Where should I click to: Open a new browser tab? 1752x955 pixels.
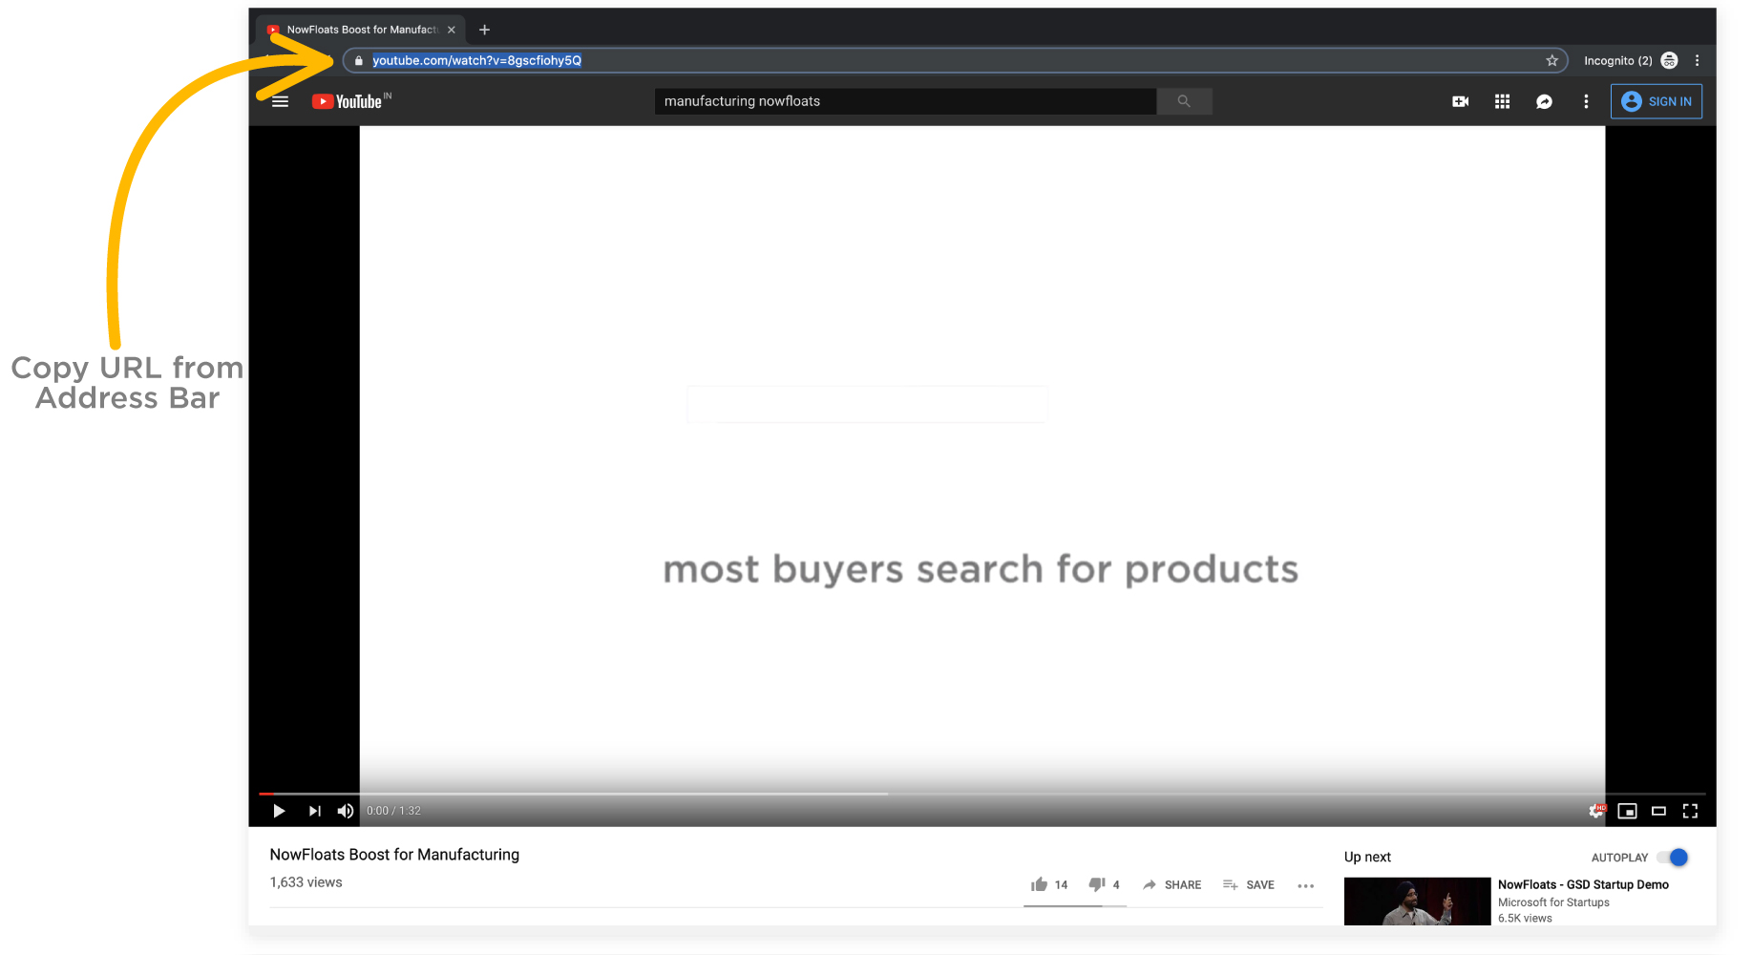tap(484, 30)
